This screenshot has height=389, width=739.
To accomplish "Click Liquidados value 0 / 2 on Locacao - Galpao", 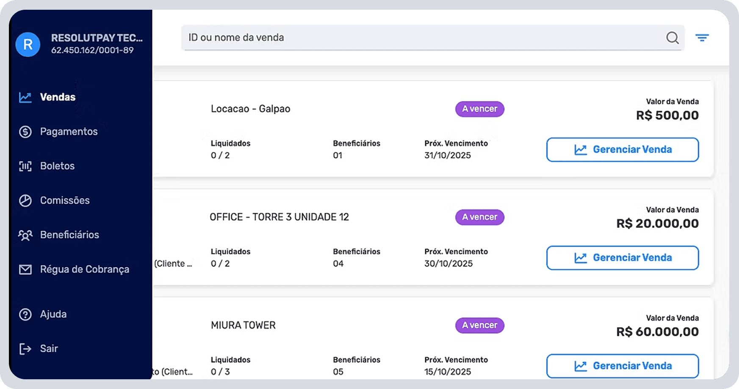I will [x=220, y=156].
